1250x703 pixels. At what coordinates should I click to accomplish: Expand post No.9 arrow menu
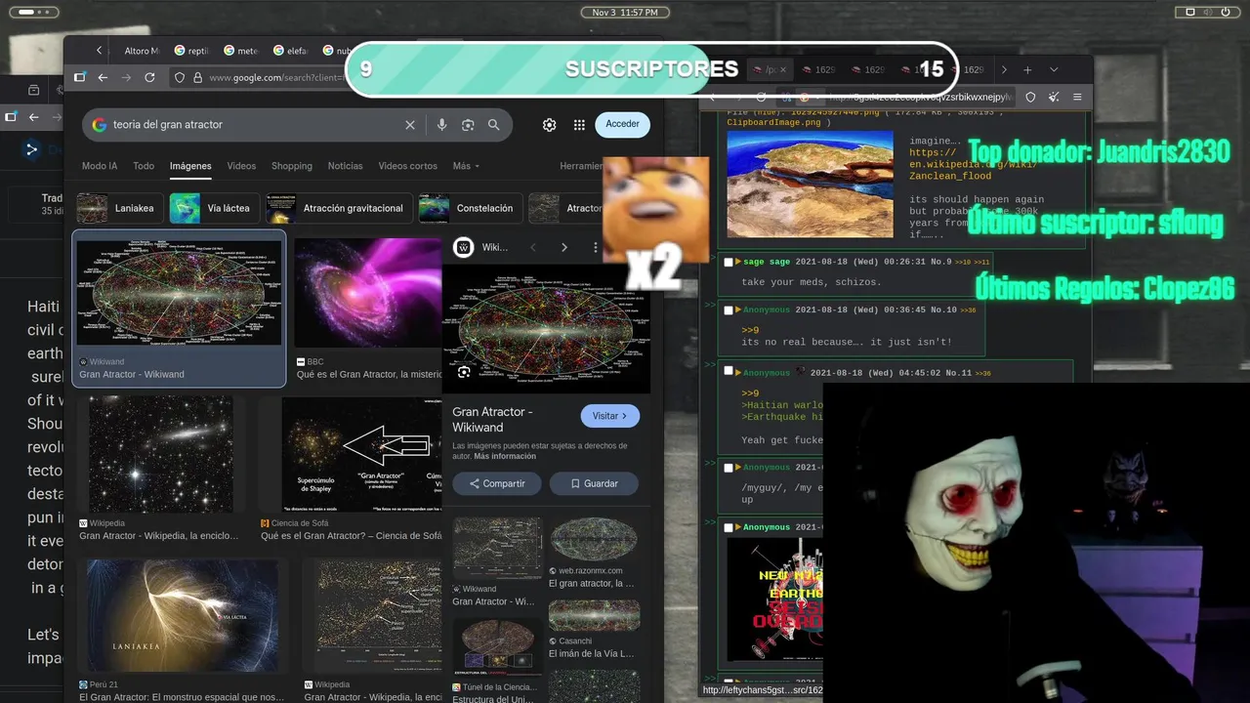coord(737,263)
